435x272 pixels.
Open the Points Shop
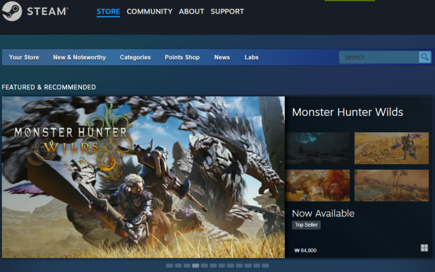pyautogui.click(x=182, y=58)
